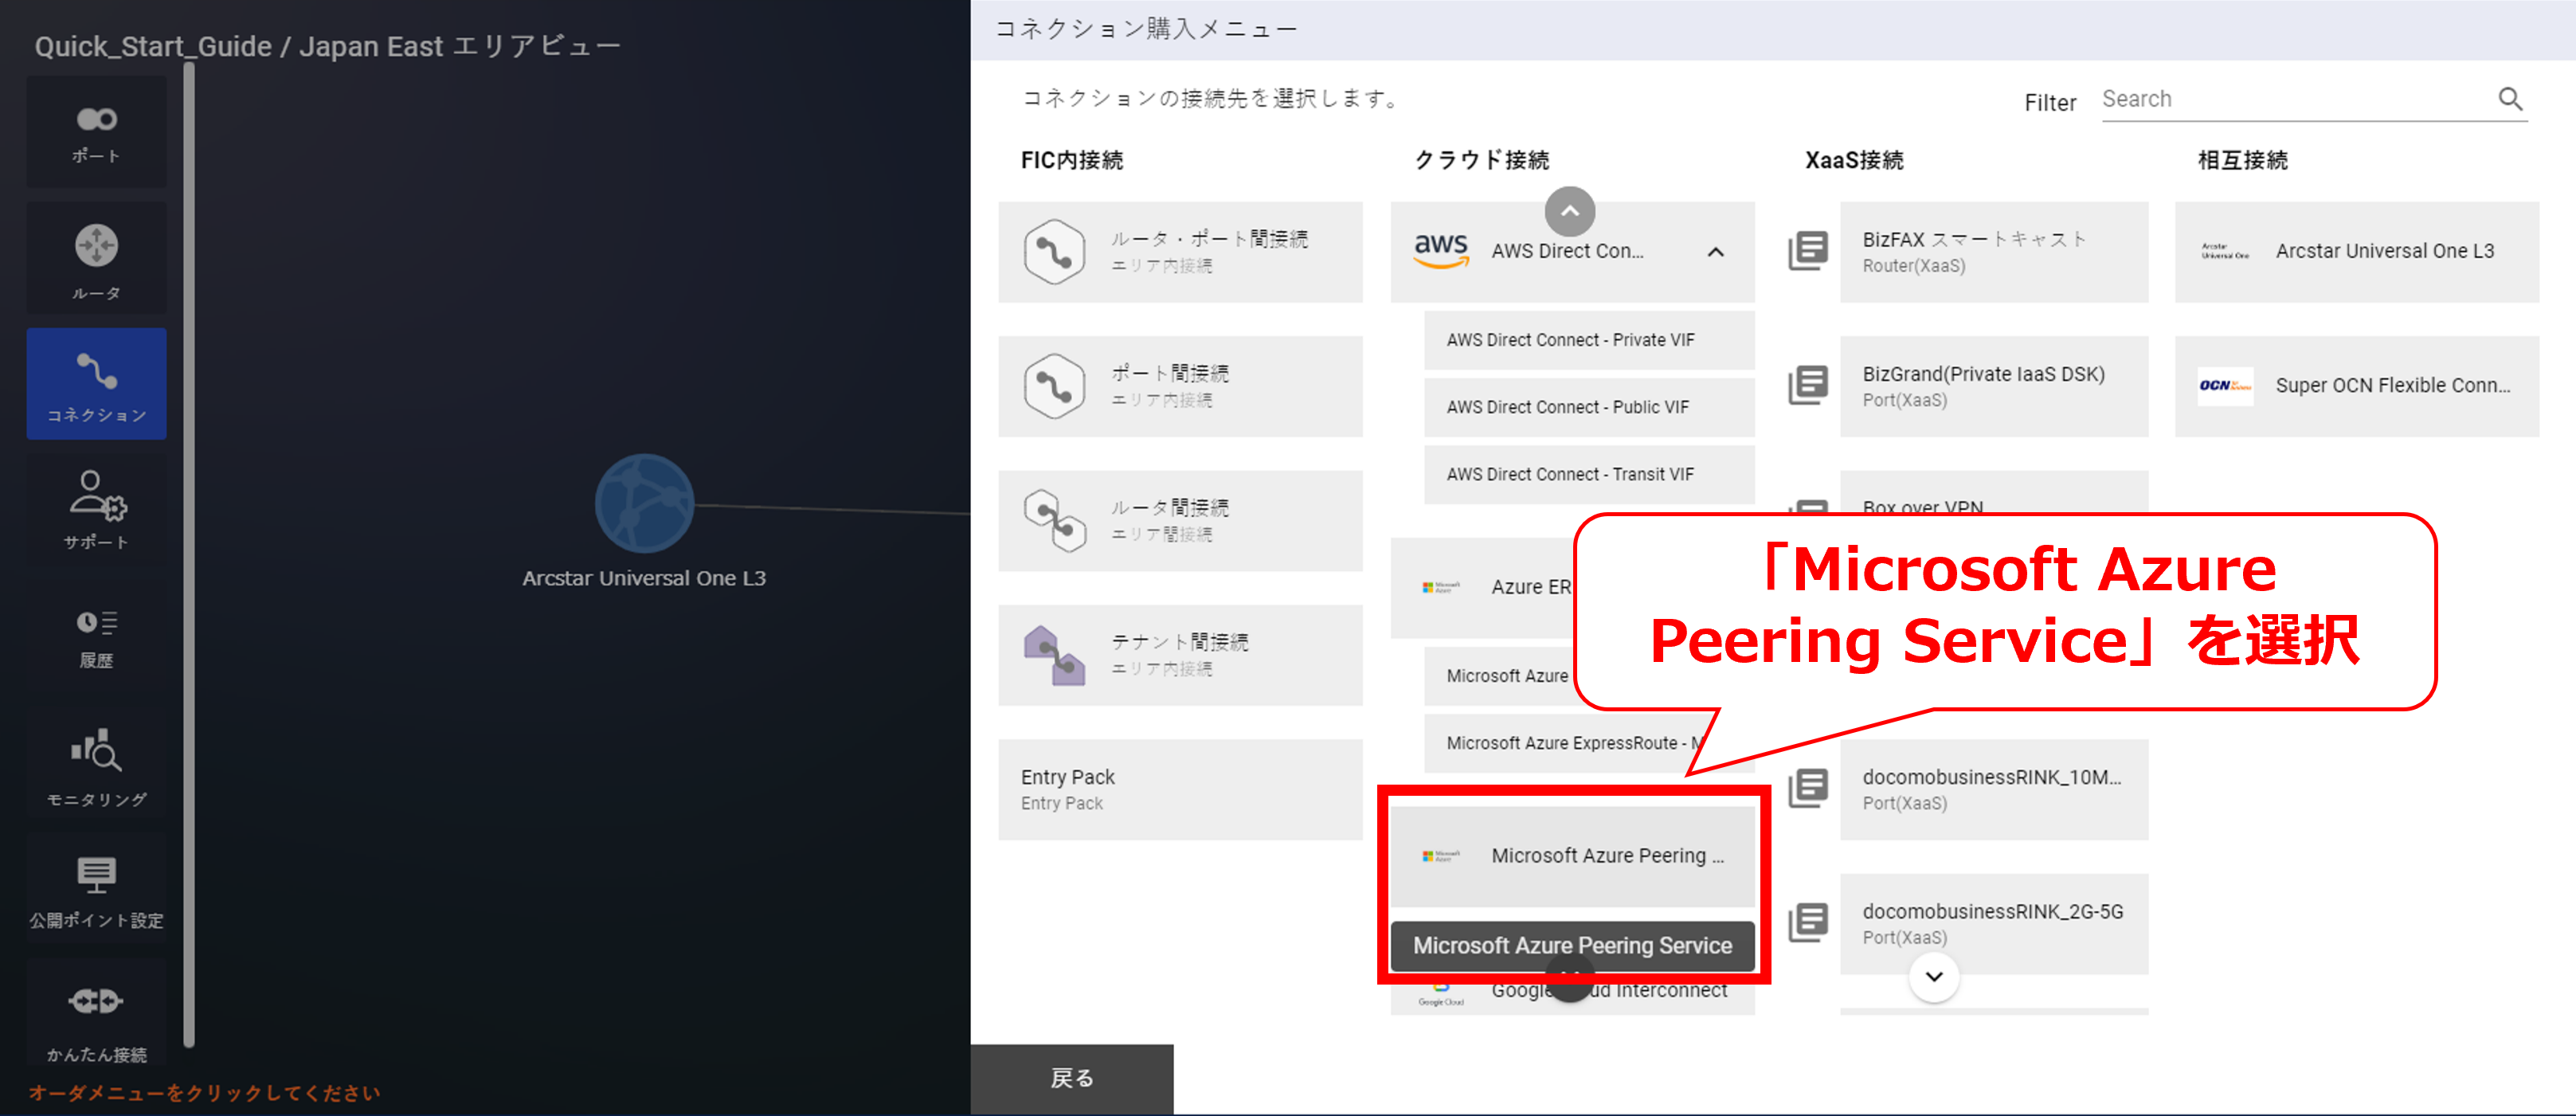2576x1116 pixels.
Task: Click the コネクション sidebar icon
Action: click(96, 384)
